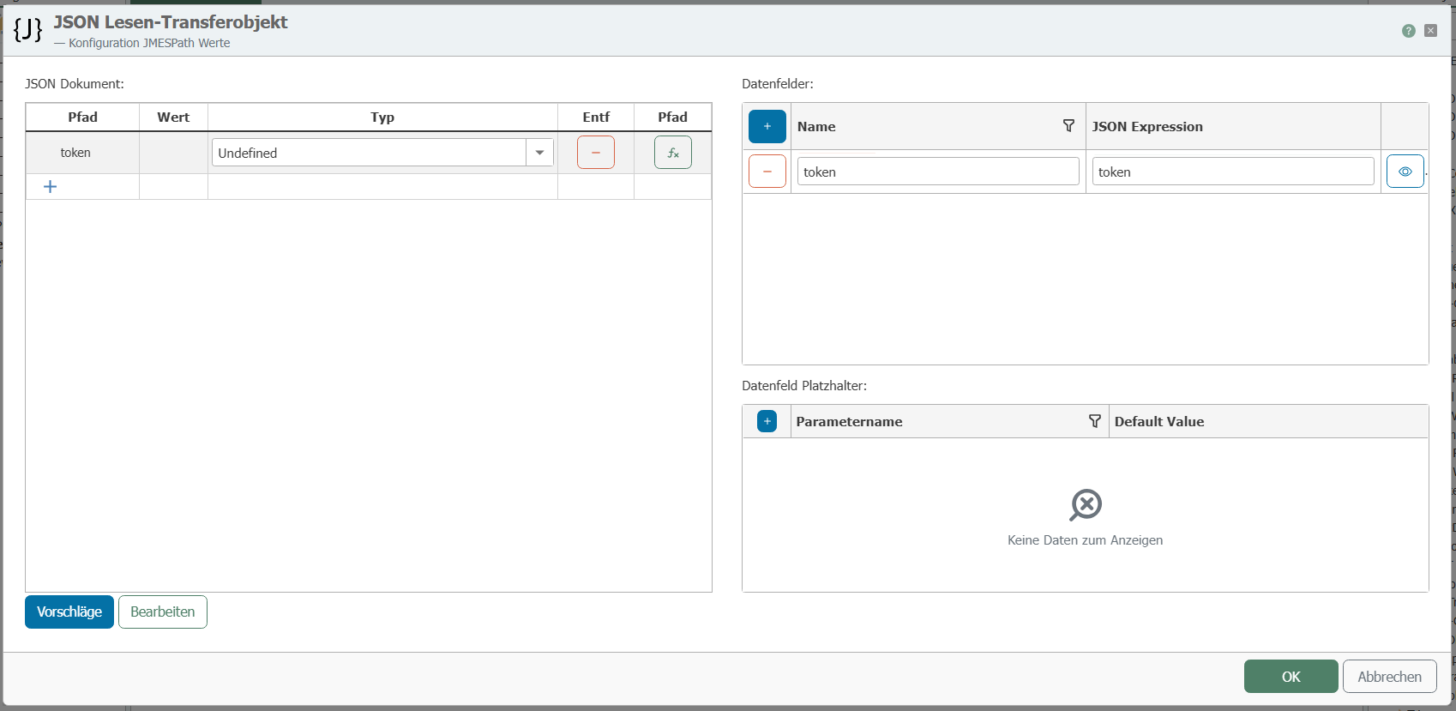Screen dimensions: 1456x711
Task: Cancel with the Abbrechen button
Action: (1389, 677)
